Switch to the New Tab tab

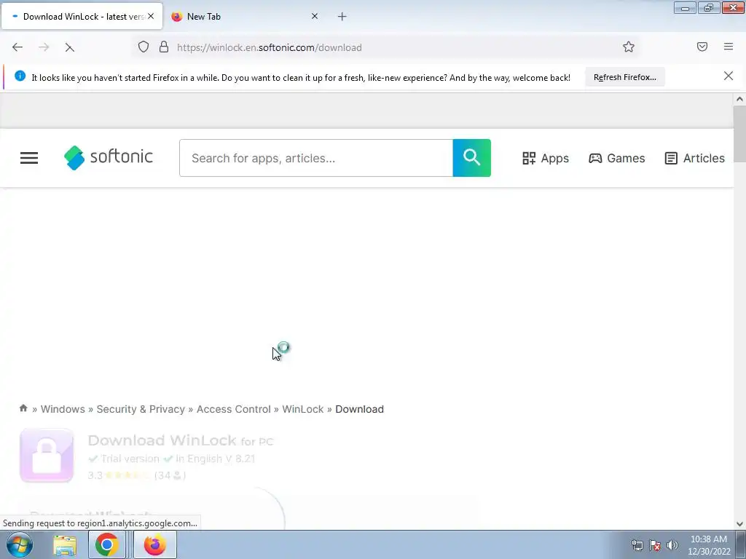245,17
